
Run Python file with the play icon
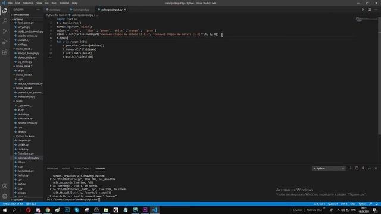[x=363, y=10]
